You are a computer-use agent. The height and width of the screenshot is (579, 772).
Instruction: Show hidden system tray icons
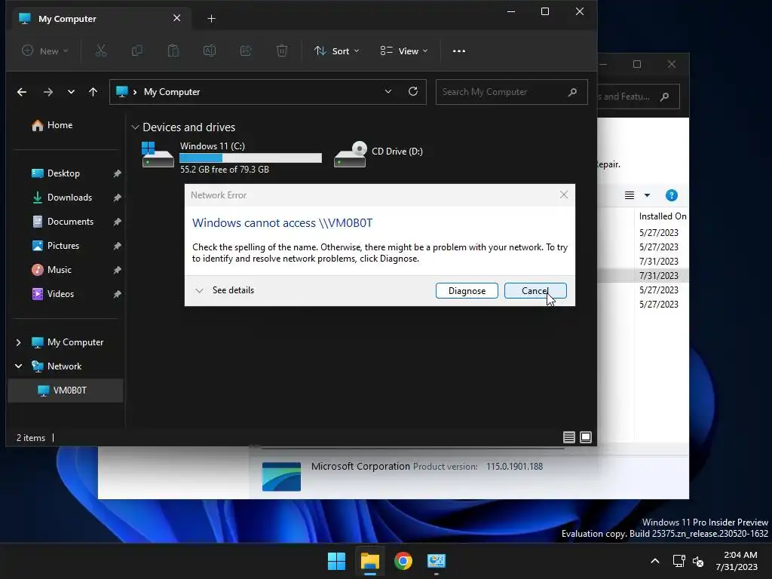click(x=655, y=561)
